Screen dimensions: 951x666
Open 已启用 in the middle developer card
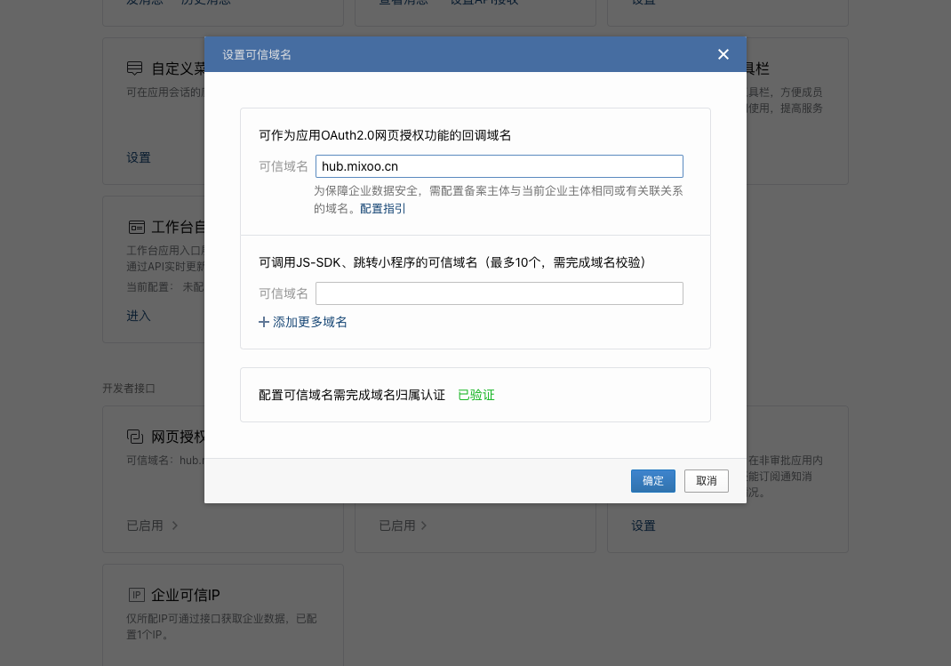[403, 526]
